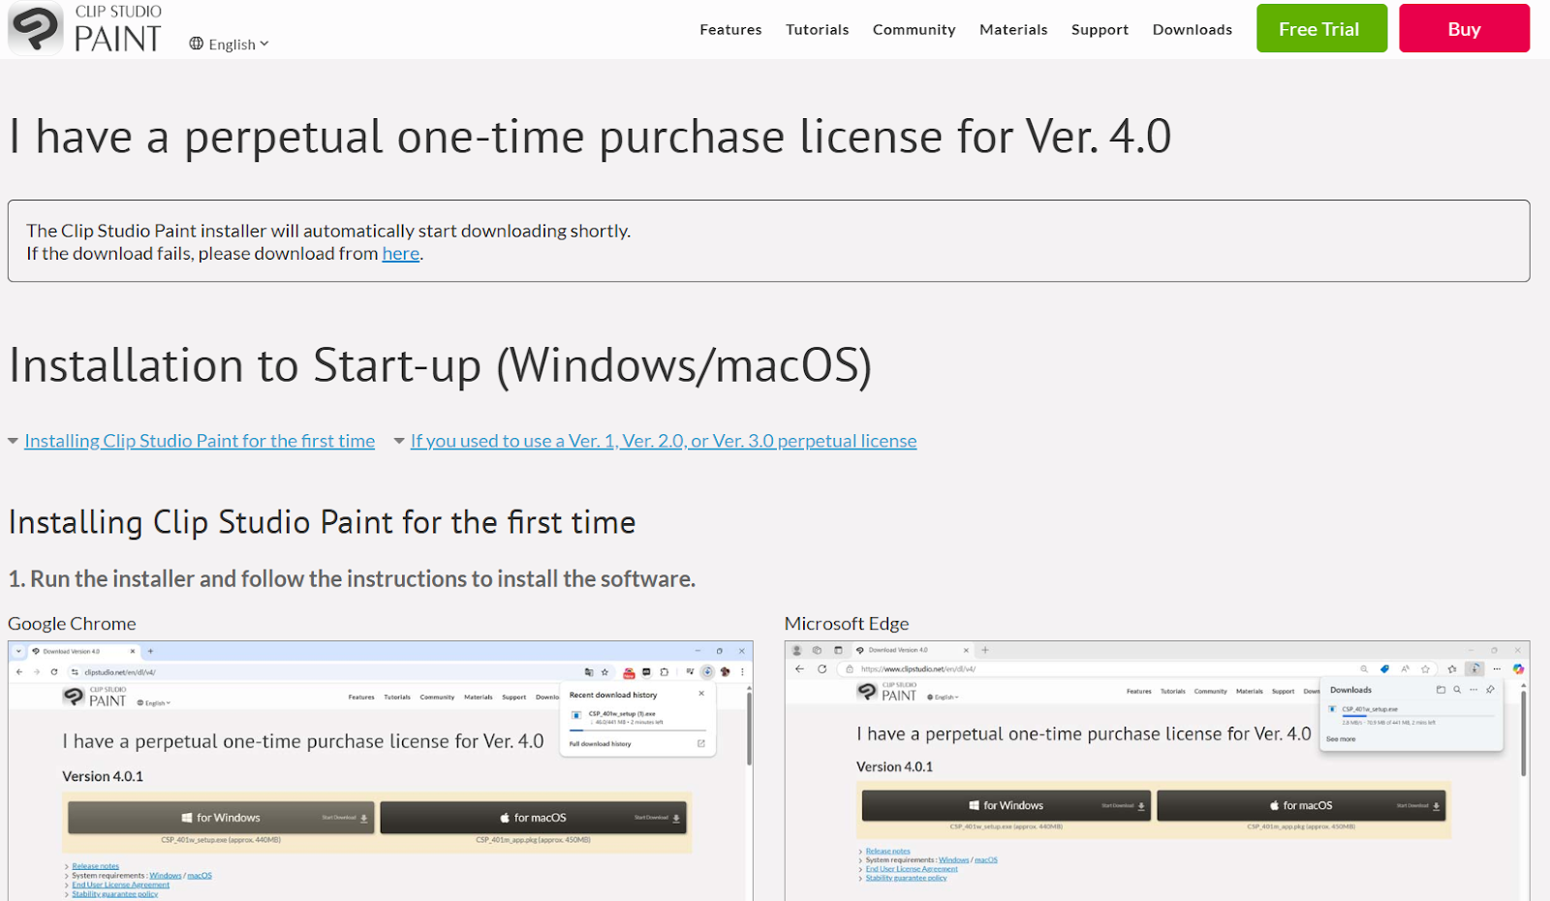1550x901 pixels.
Task: Click End User License Agreement in Chrome screenshot
Action: pyautogui.click(x=120, y=885)
